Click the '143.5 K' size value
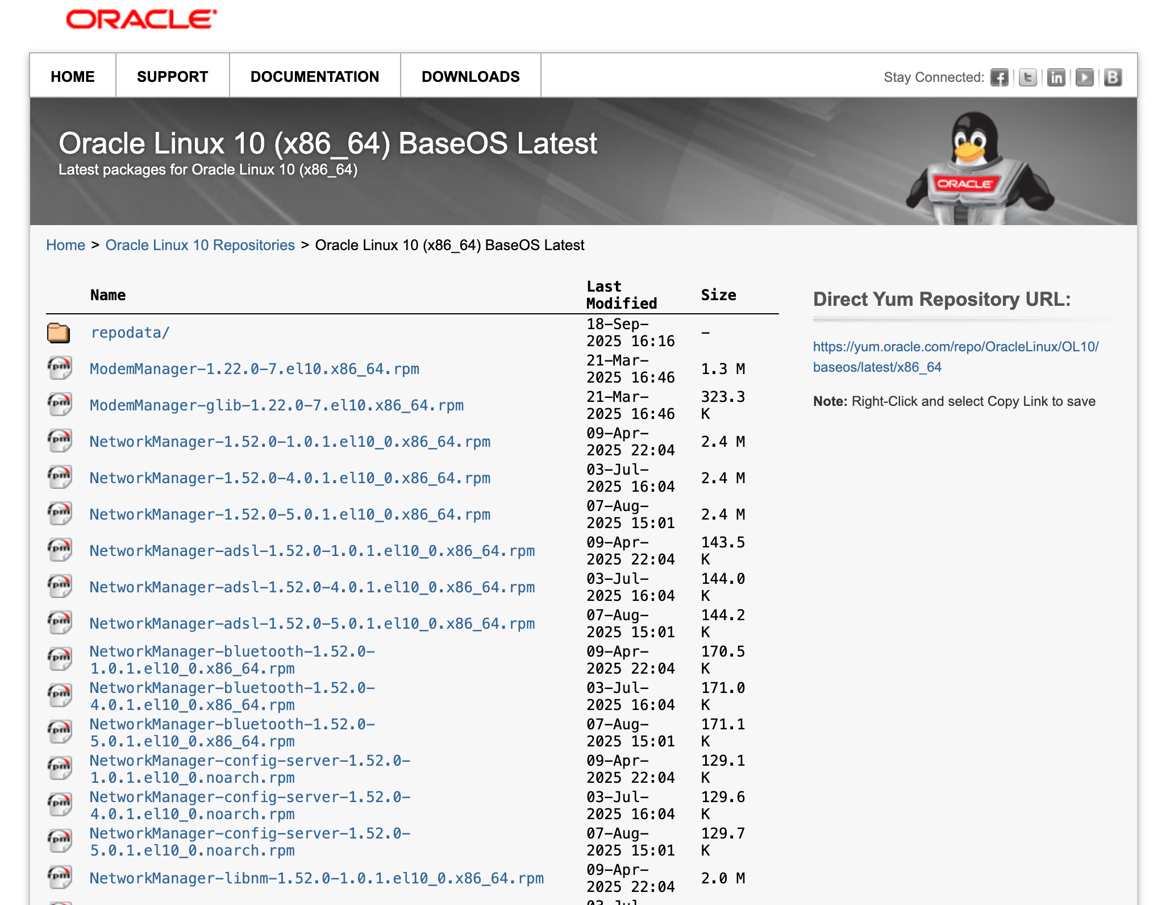The height and width of the screenshot is (905, 1166). coord(723,551)
